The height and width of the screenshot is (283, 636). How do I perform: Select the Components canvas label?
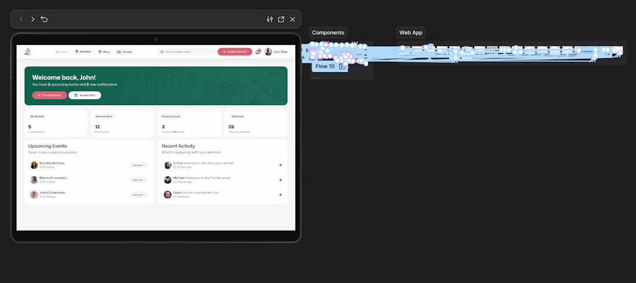[x=328, y=33]
